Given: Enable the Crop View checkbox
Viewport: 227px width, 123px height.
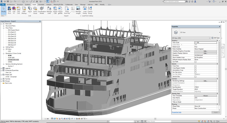Looking at the screenshot, I should coord(196,66).
